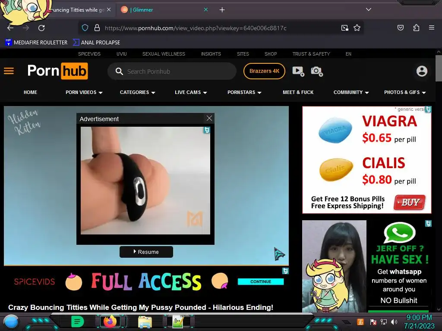The image size is (442, 331).
Task: Expand the list all tabs chevron
Action: point(369,9)
